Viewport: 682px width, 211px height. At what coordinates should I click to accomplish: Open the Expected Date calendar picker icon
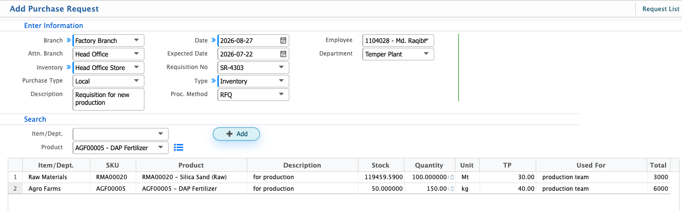click(284, 54)
